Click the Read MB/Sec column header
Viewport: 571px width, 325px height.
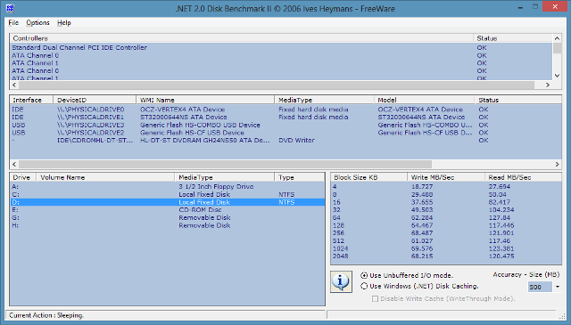(x=524, y=177)
